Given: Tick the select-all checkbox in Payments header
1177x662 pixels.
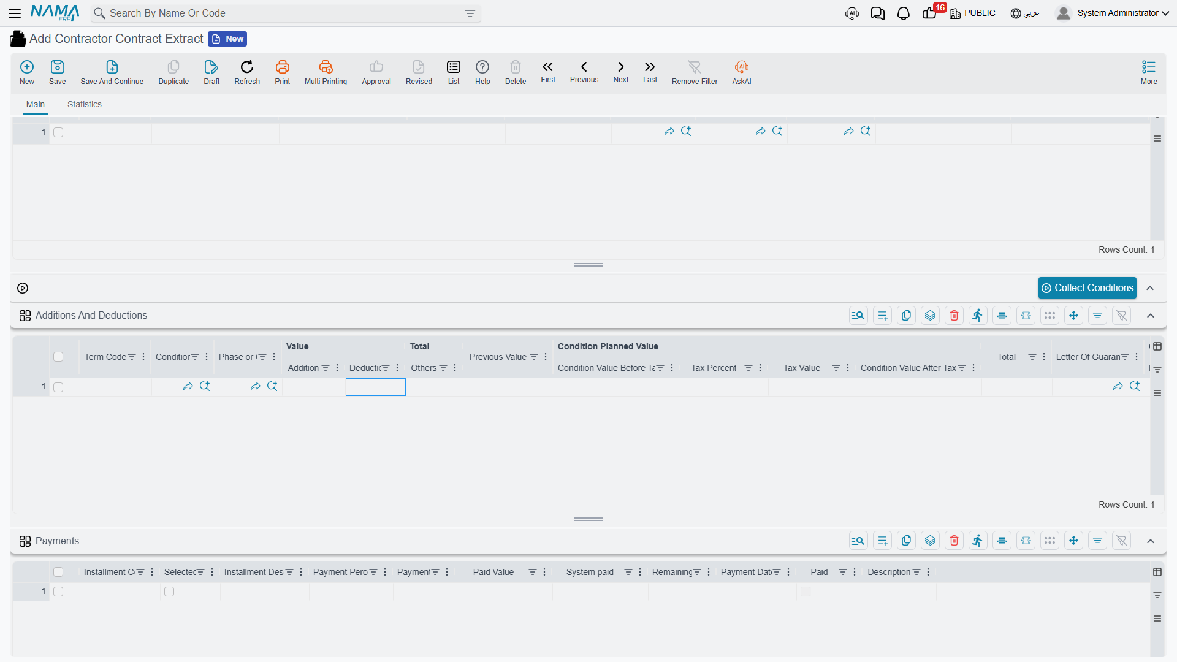Looking at the screenshot, I should point(58,572).
